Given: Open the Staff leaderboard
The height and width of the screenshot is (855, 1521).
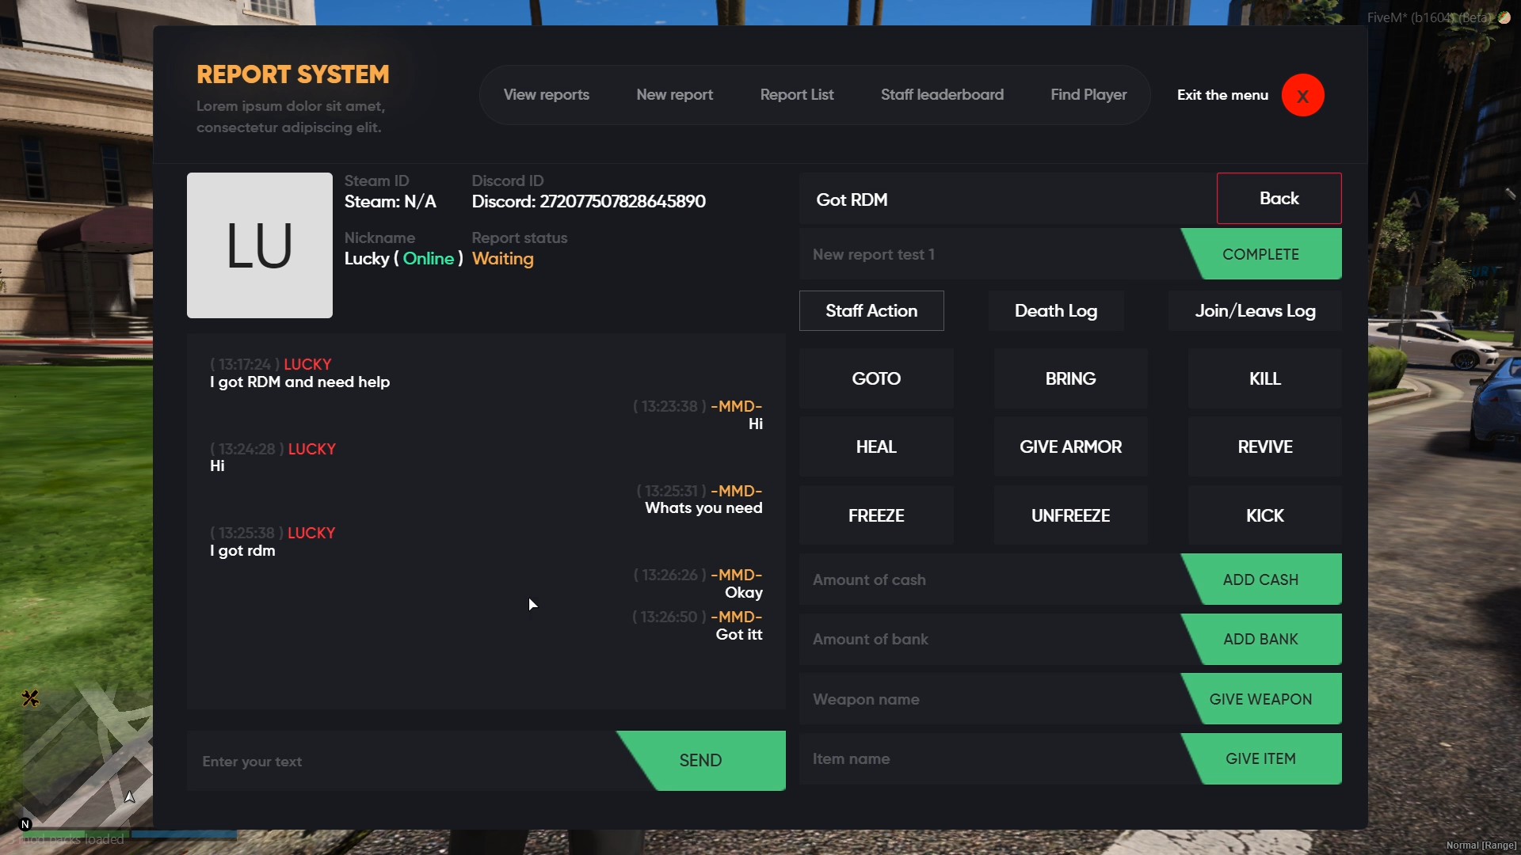Looking at the screenshot, I should pyautogui.click(x=942, y=94).
